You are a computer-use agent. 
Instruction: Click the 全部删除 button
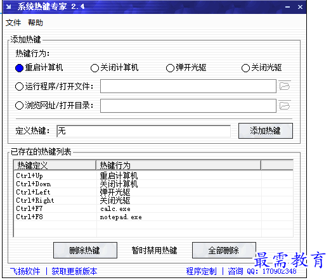(224, 250)
